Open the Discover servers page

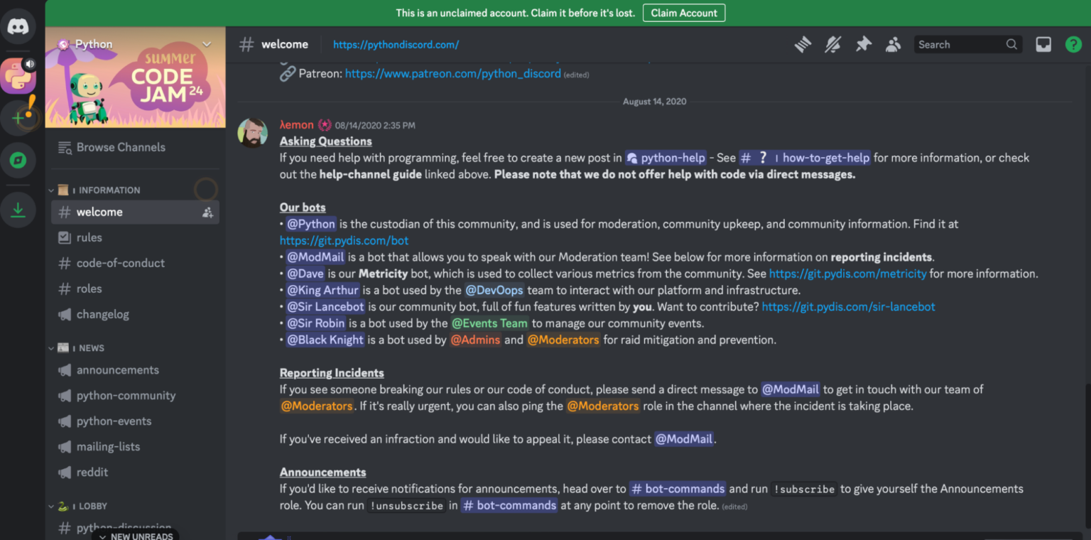tap(18, 160)
